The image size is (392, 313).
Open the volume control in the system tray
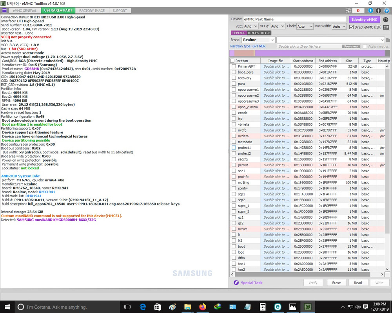point(358,307)
